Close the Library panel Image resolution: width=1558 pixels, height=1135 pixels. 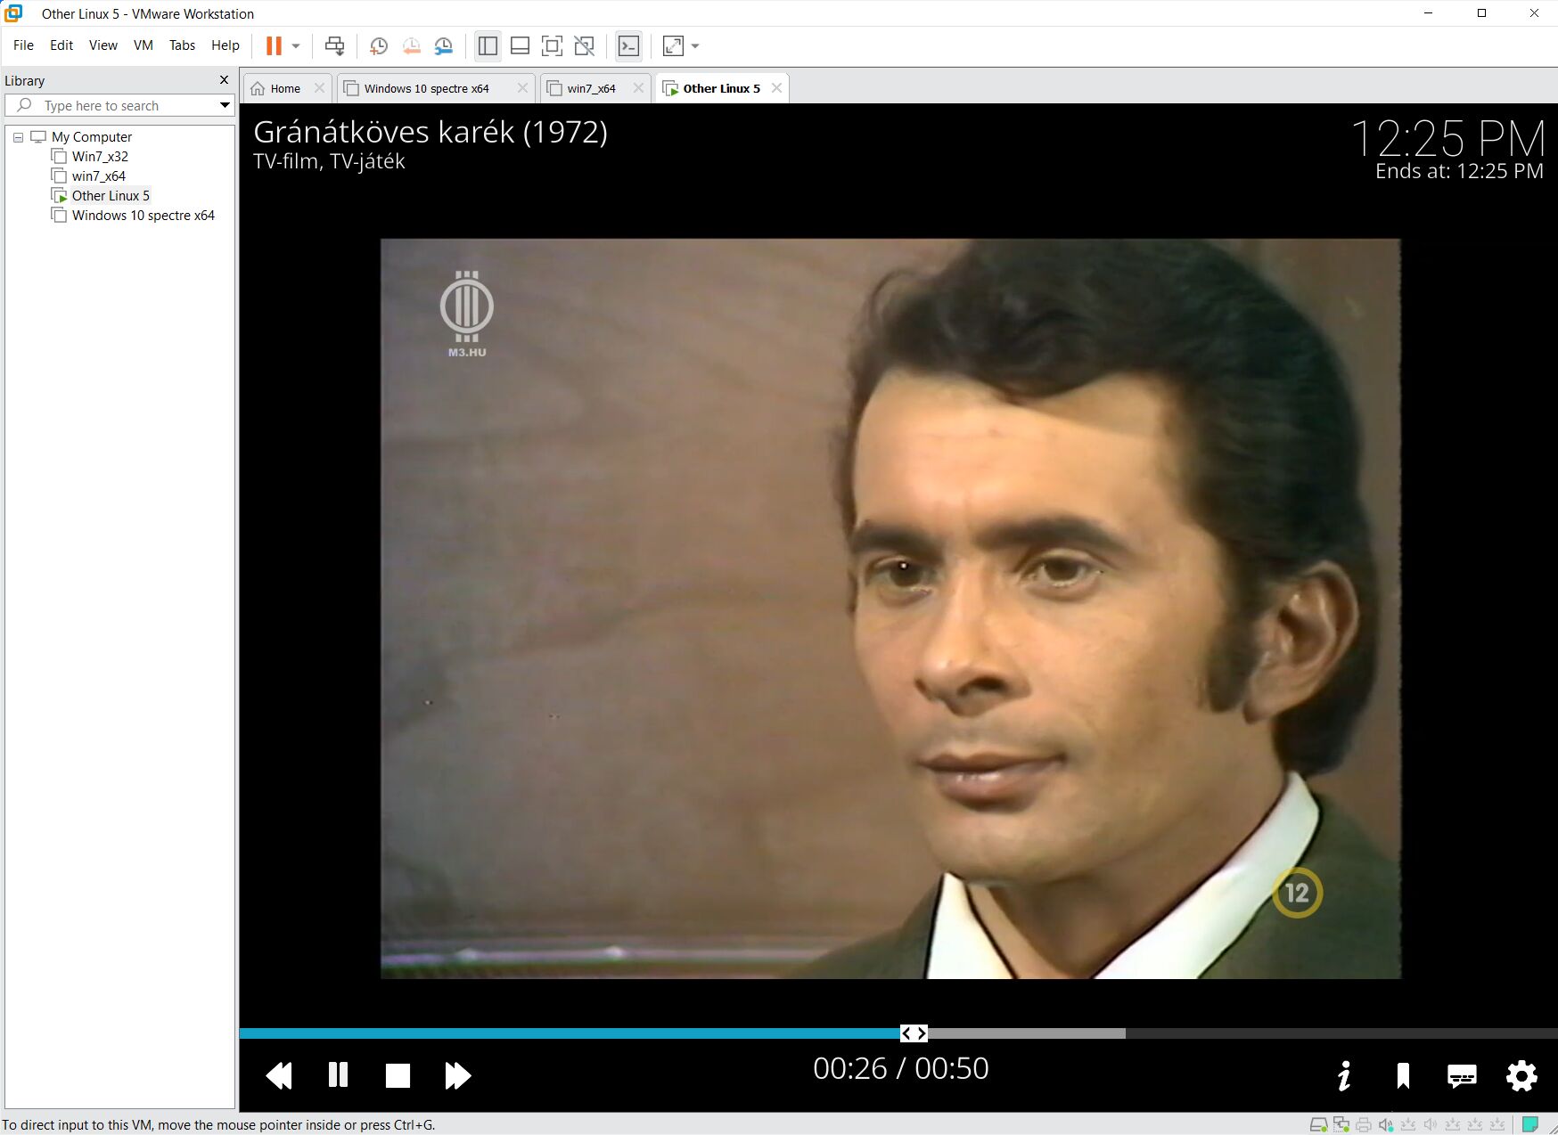point(224,80)
